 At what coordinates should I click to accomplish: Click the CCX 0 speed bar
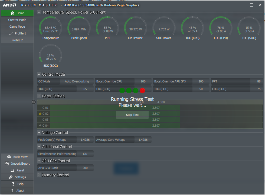coord(150,102)
